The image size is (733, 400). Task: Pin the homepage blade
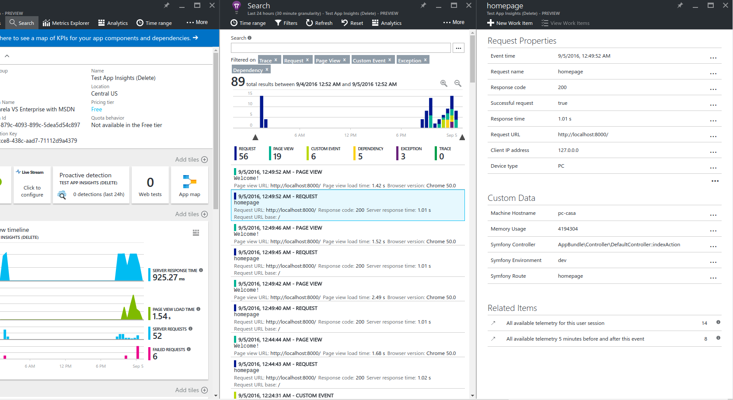pos(680,5)
